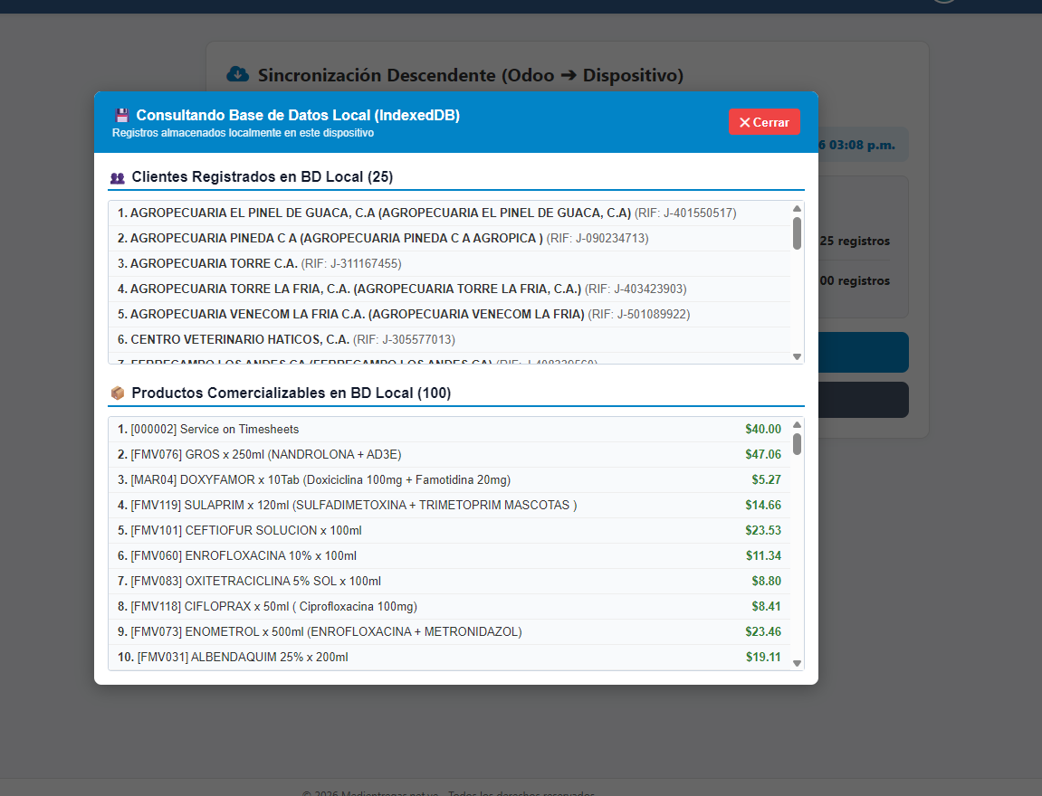Select product CEFTIOFUR SOLUCION x 100ml

click(x=449, y=530)
